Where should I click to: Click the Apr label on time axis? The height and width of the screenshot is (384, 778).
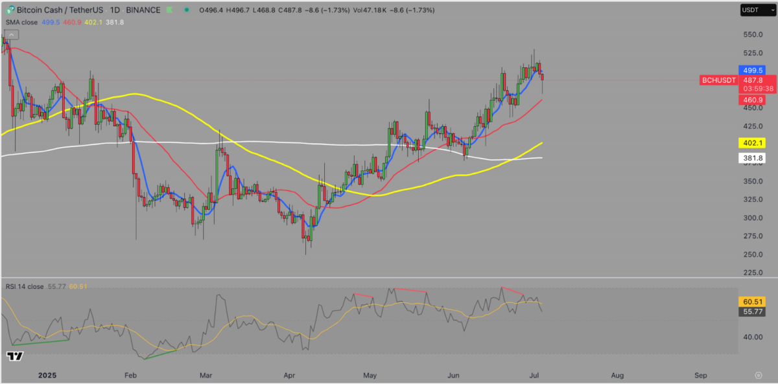click(x=289, y=375)
